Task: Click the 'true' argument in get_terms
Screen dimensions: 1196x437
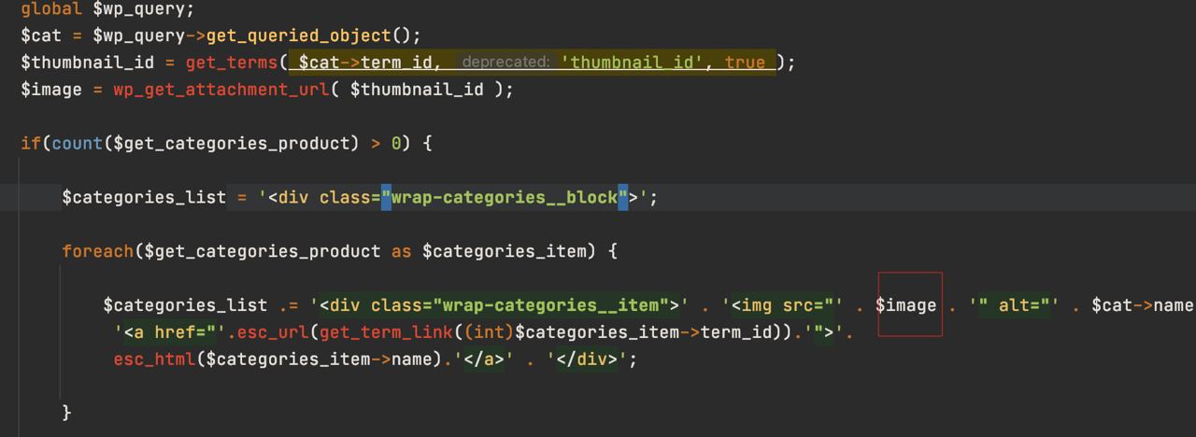Action: point(745,63)
